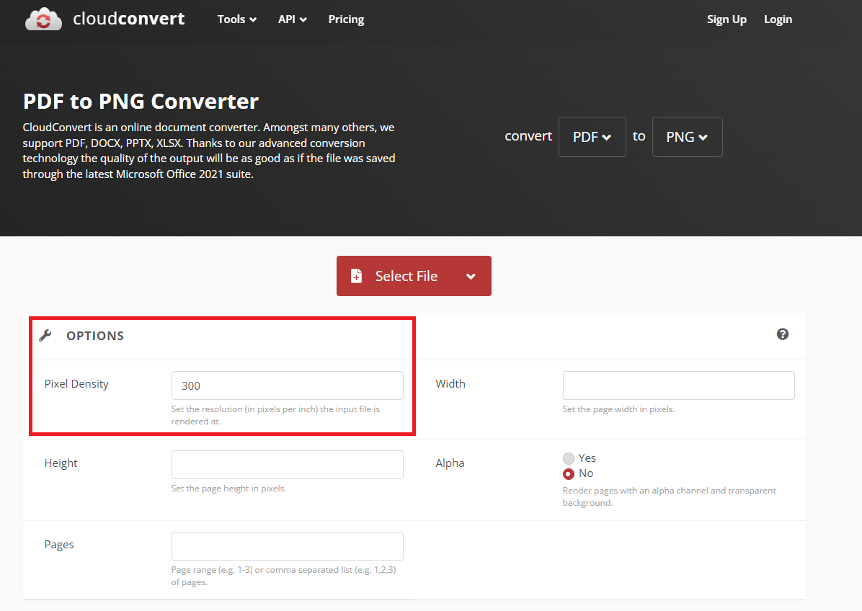Click the Height label
Image resolution: width=862 pixels, height=611 pixels.
(61, 463)
